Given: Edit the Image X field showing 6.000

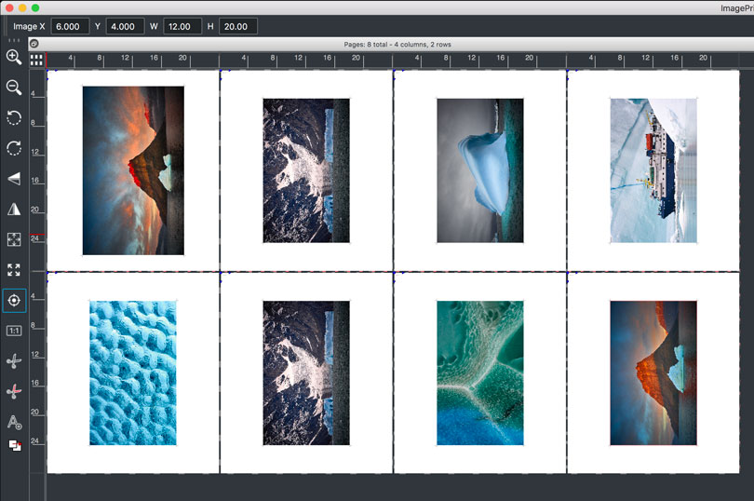Looking at the screenshot, I should [70, 26].
